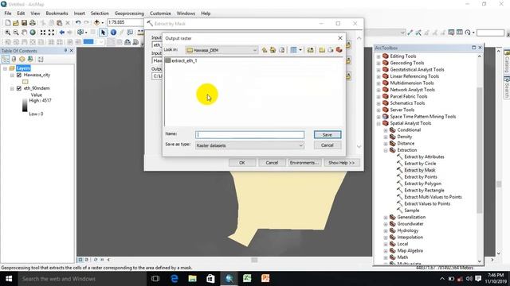Click Cancel in Output raster dialog

click(x=328, y=145)
